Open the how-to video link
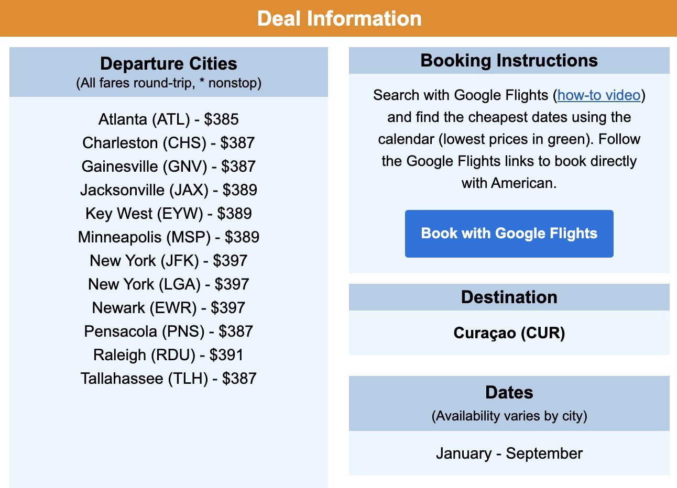The width and height of the screenshot is (677, 488). pos(598,95)
